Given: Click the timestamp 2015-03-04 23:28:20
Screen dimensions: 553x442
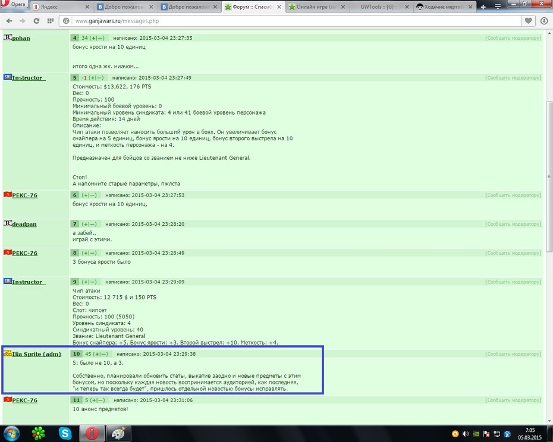Looking at the screenshot, I should point(158,224).
